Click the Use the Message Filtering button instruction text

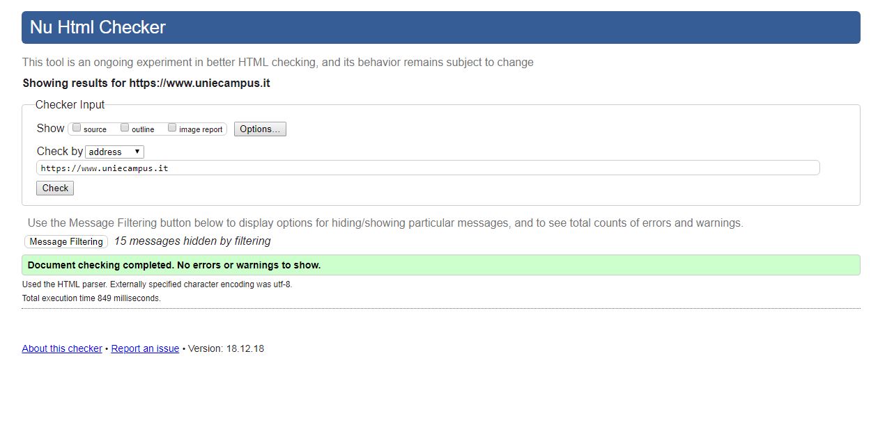click(x=385, y=223)
